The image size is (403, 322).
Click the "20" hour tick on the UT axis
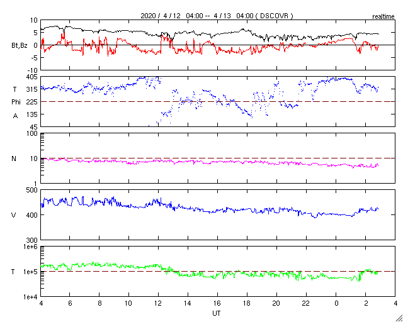pyautogui.click(x=276, y=304)
